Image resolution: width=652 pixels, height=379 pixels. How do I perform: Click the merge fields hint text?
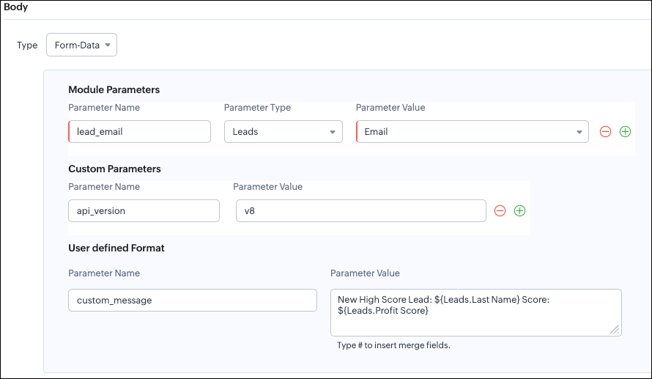click(393, 345)
